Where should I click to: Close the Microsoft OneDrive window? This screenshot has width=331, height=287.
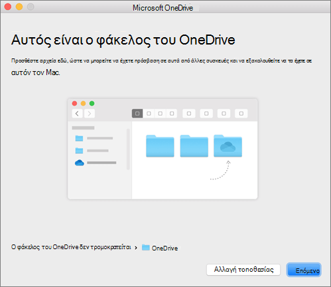coord(8,7)
